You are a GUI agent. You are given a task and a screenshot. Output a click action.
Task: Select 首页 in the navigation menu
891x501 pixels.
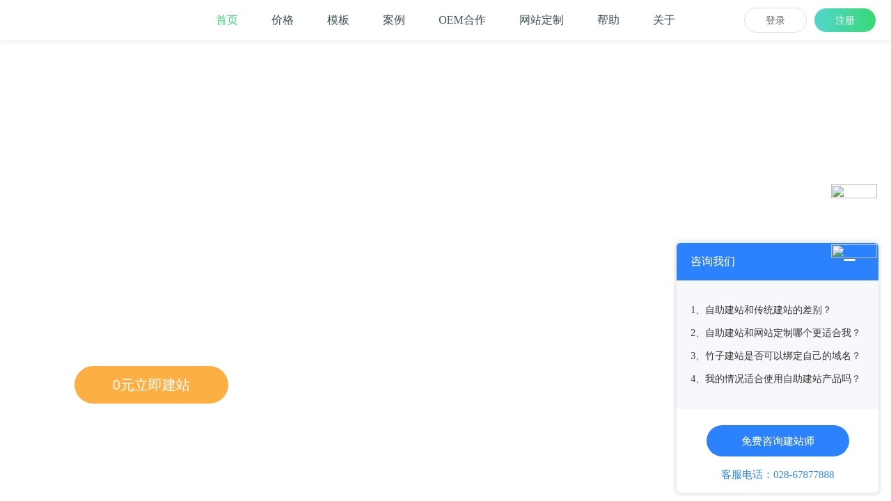coord(226,20)
